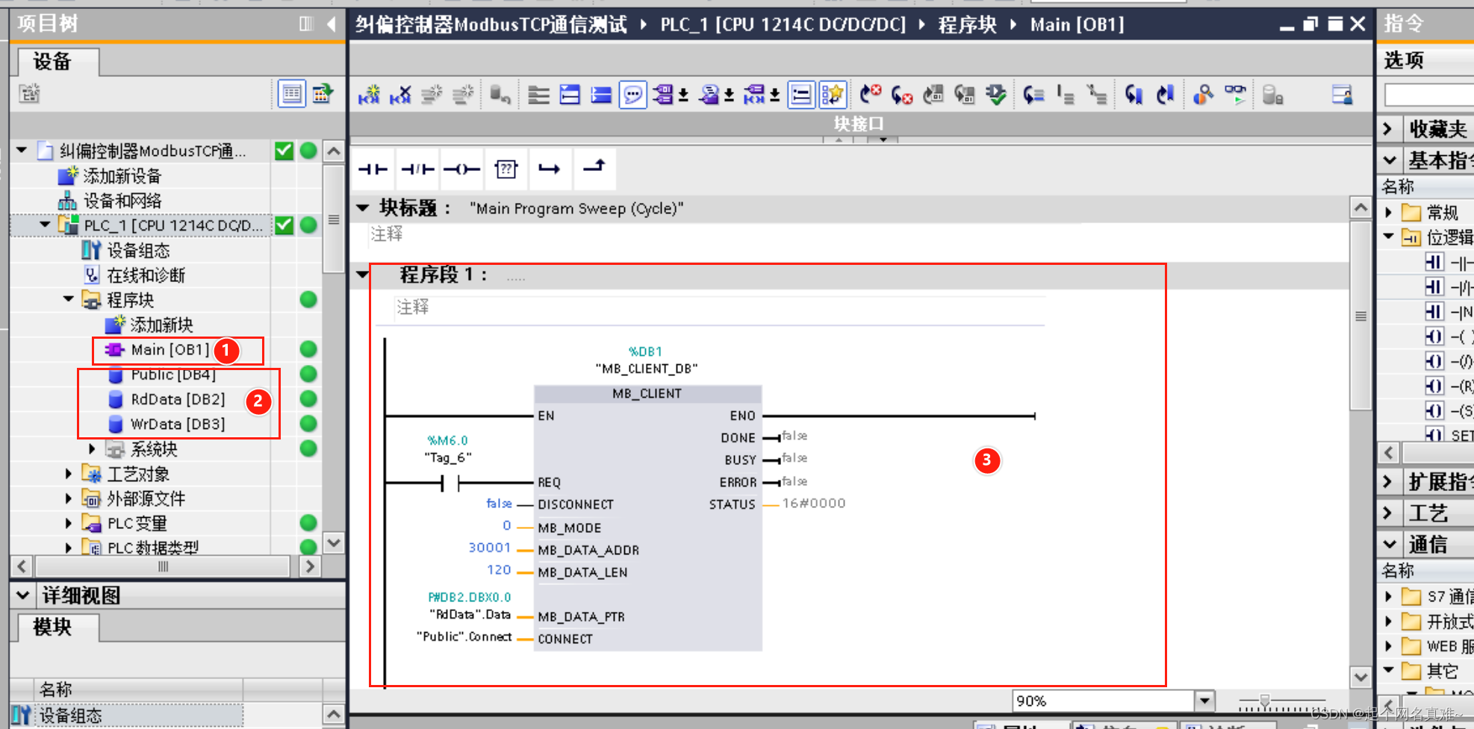Click 添加新块 under program blocks
Image resolution: width=1474 pixels, height=729 pixels.
(x=161, y=325)
